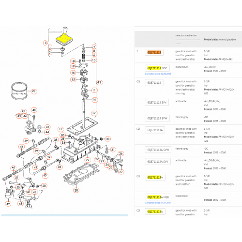242x242 pixels.
Task: Select callout number 11
Action: 94,90
